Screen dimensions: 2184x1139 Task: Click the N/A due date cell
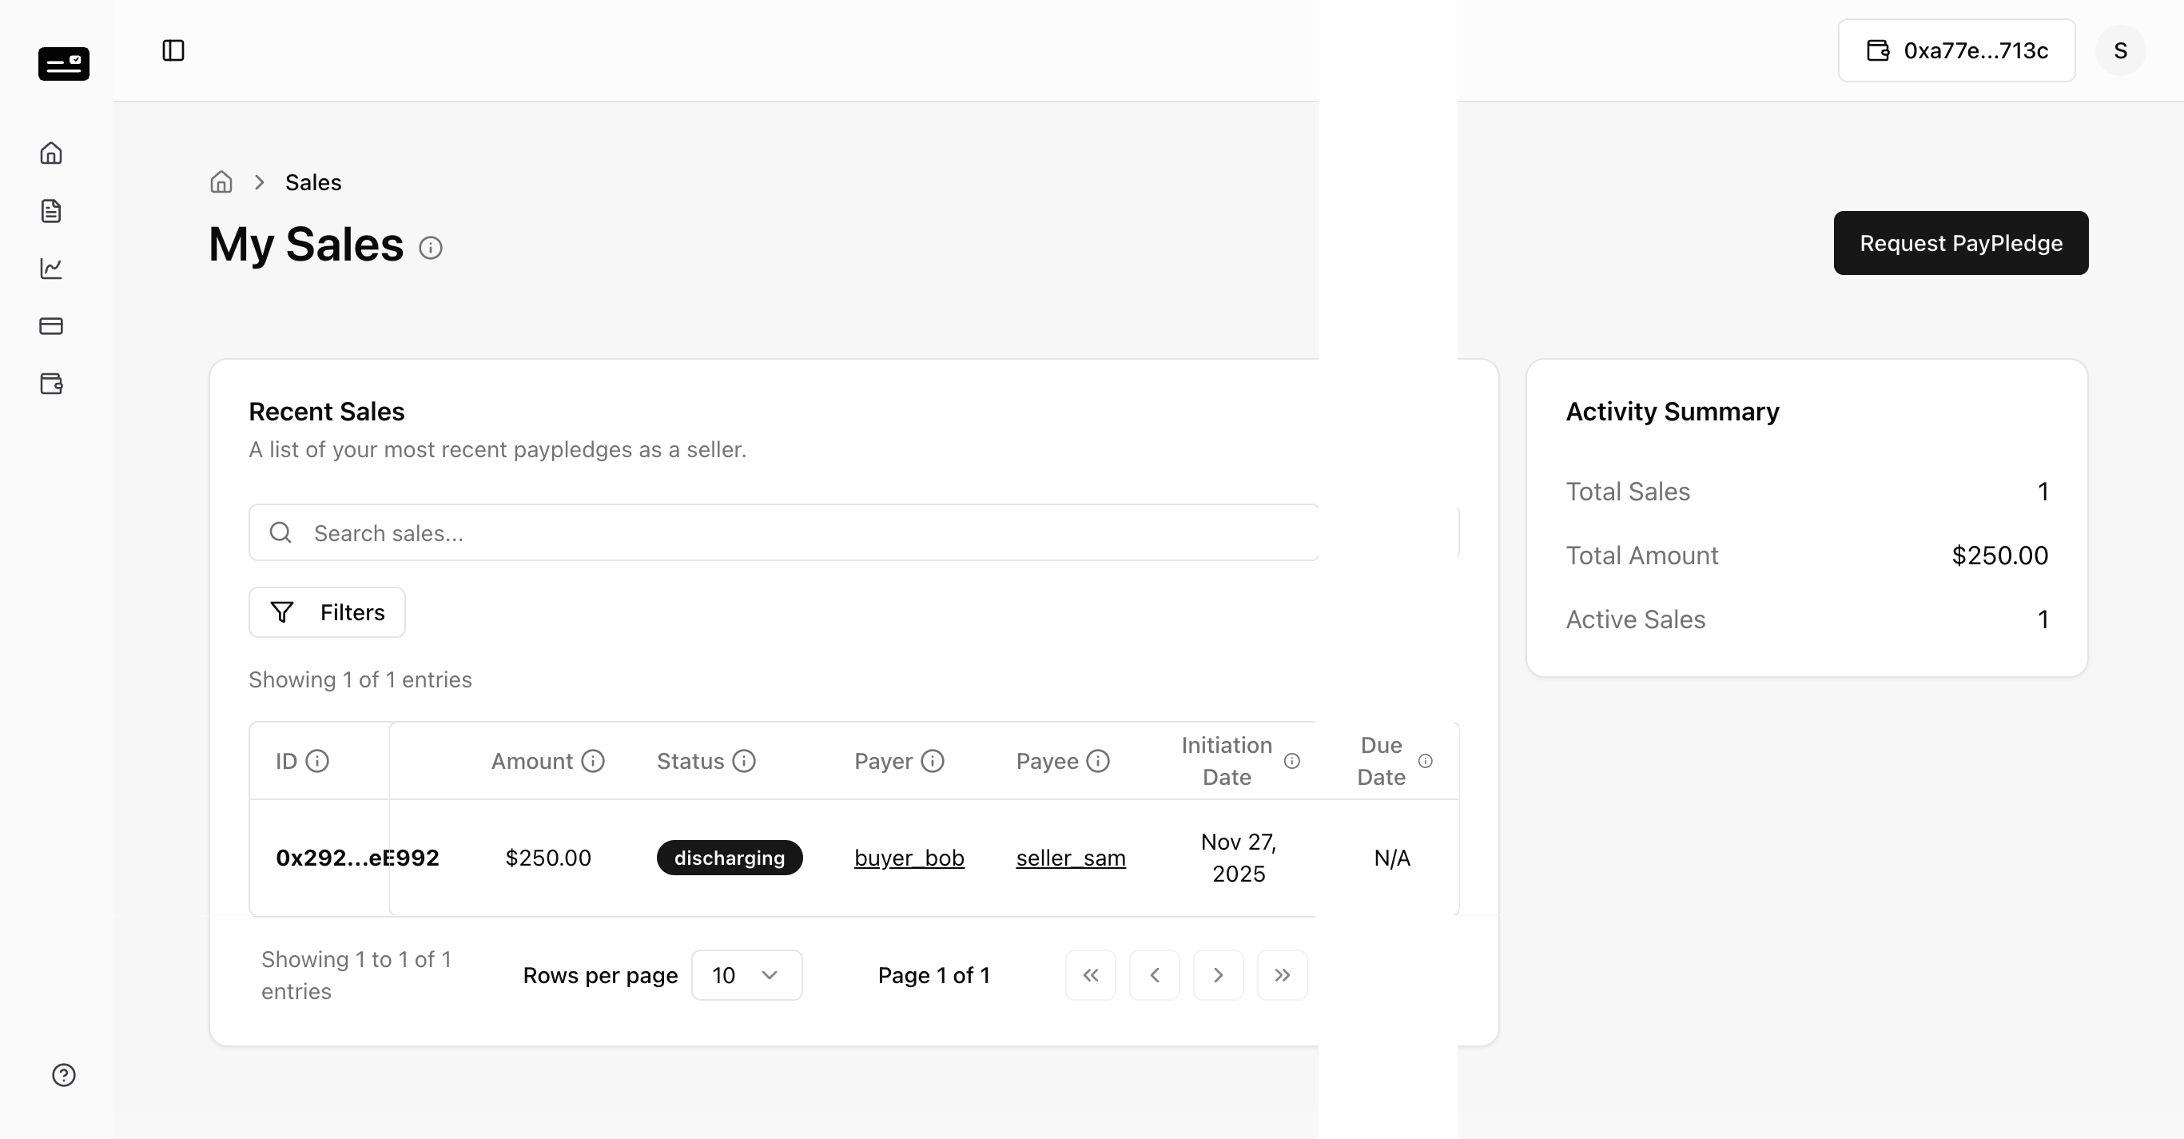(x=1392, y=858)
